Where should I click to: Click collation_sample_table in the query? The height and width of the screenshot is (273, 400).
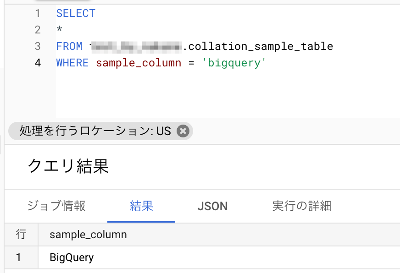(x=261, y=46)
